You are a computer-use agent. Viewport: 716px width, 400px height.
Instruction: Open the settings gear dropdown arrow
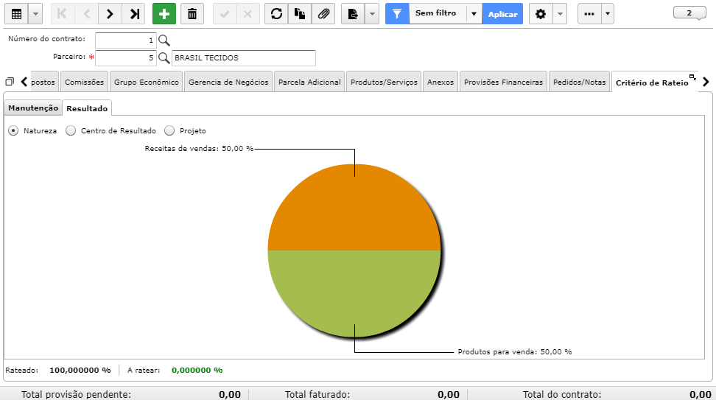point(560,14)
